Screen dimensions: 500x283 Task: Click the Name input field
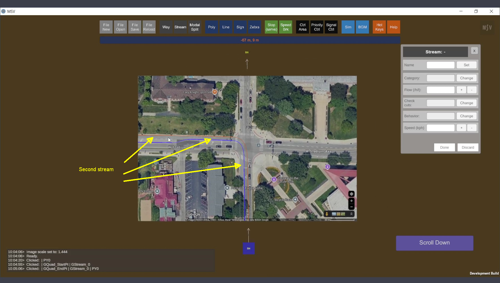[440, 65]
